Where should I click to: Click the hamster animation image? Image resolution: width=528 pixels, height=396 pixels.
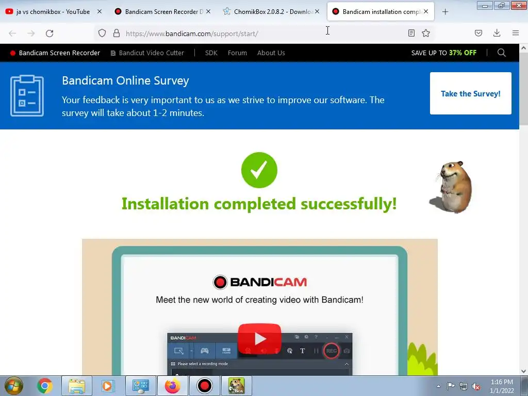(x=452, y=187)
